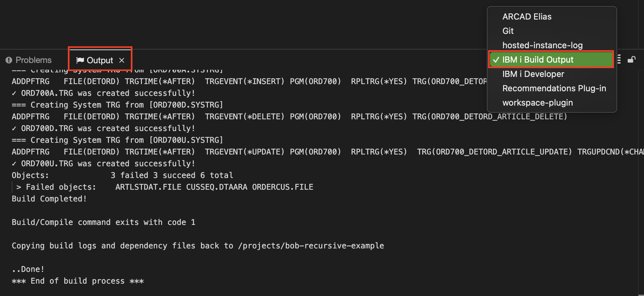Viewport: 644px width, 296px height.
Task: Select ARCAD Elias output channel
Action: (527, 16)
